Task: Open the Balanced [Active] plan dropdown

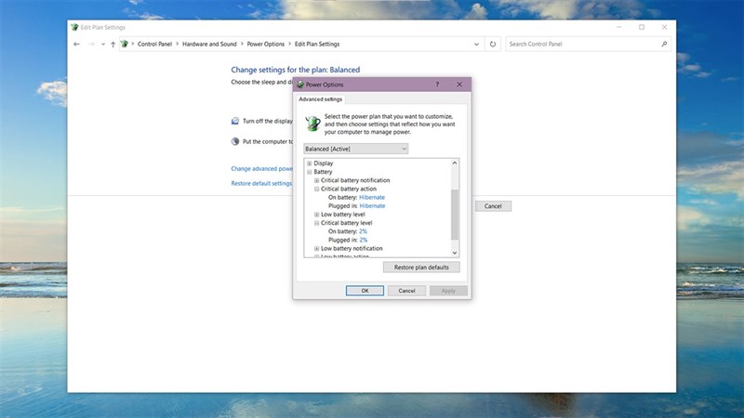Action: pos(356,149)
